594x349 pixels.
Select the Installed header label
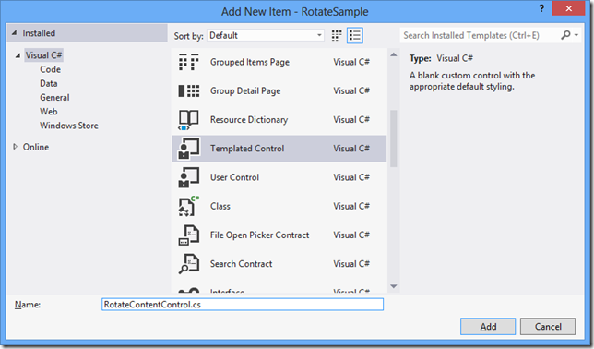[39, 33]
